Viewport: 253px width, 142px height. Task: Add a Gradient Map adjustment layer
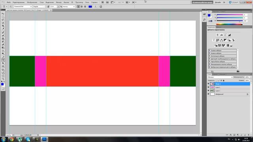pos(228,45)
